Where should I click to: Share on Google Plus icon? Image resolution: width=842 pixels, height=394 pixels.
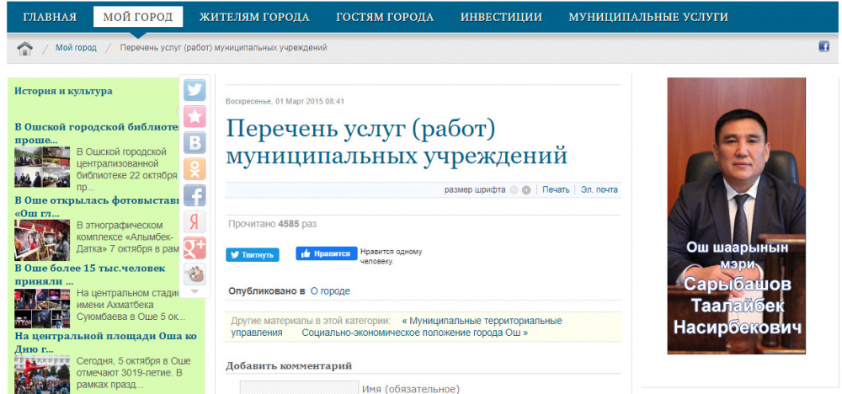tap(195, 248)
